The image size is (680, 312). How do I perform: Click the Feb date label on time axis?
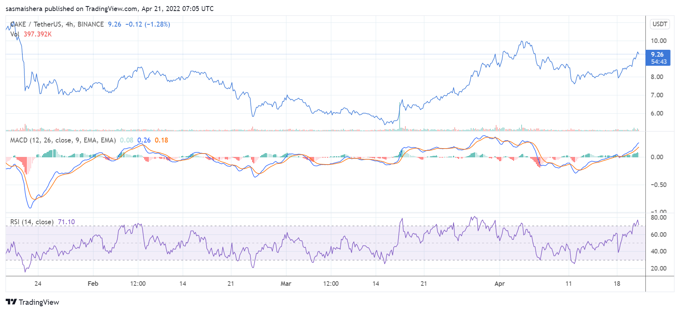(93, 283)
